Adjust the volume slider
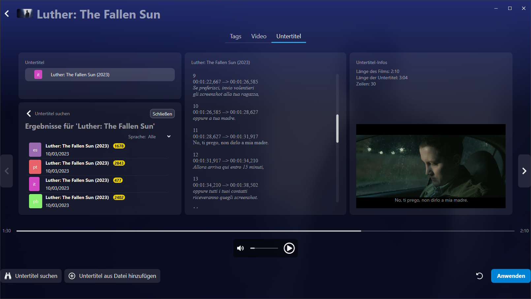Viewport: 531px width, 299px height. [264, 248]
